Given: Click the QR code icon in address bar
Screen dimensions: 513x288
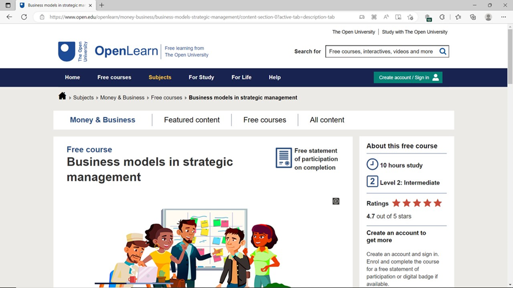Looking at the screenshot, I should pos(374,17).
